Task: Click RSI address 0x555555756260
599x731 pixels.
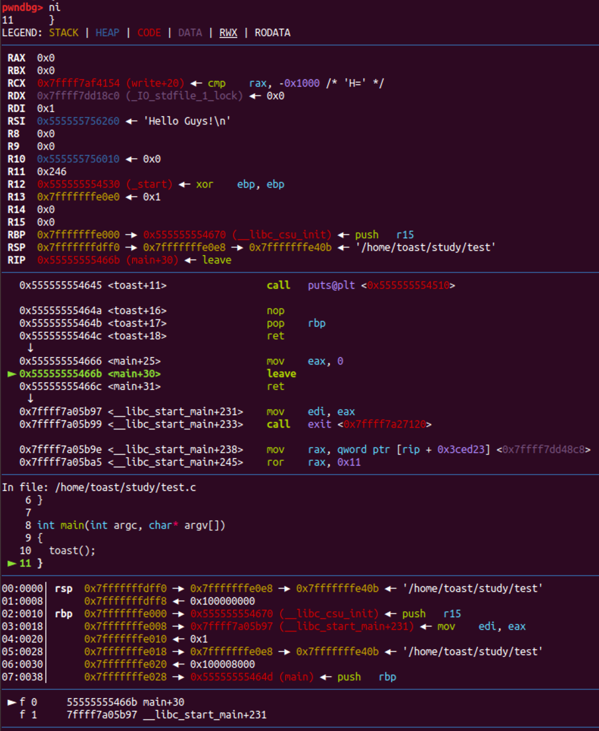Action: click(x=78, y=121)
